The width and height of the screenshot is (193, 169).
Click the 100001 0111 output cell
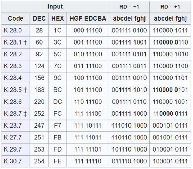(170, 161)
